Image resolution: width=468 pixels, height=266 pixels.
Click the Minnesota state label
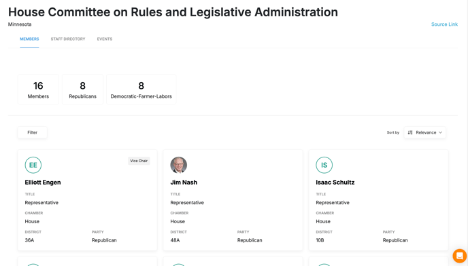[20, 24]
